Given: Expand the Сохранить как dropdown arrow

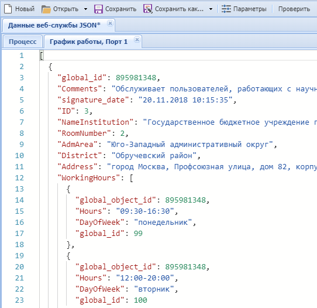Looking at the screenshot, I should 211,9.
